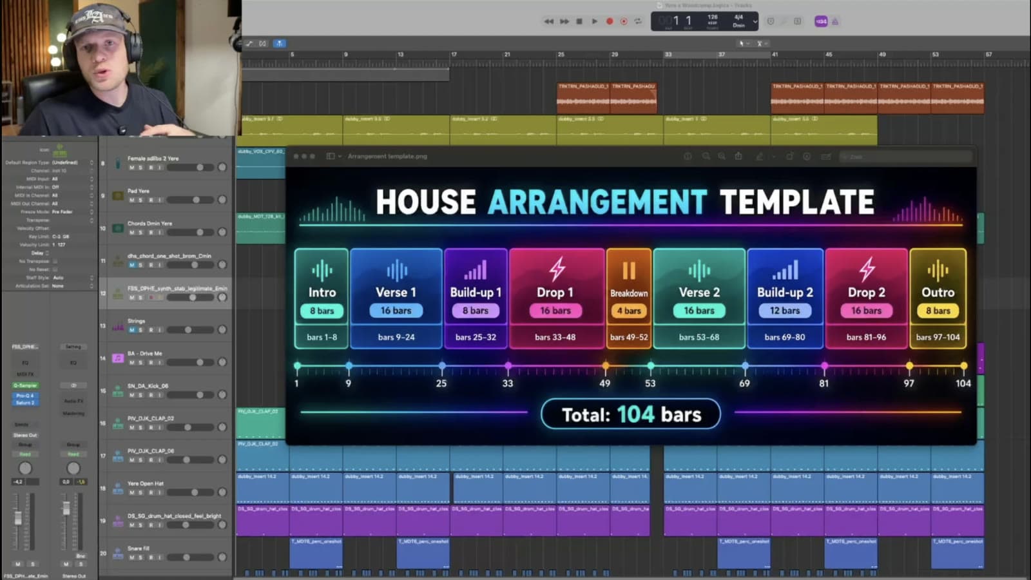Screen dimensions: 1031x580
Task: Click the capture recording button (ringed red dot)
Action: (x=624, y=21)
